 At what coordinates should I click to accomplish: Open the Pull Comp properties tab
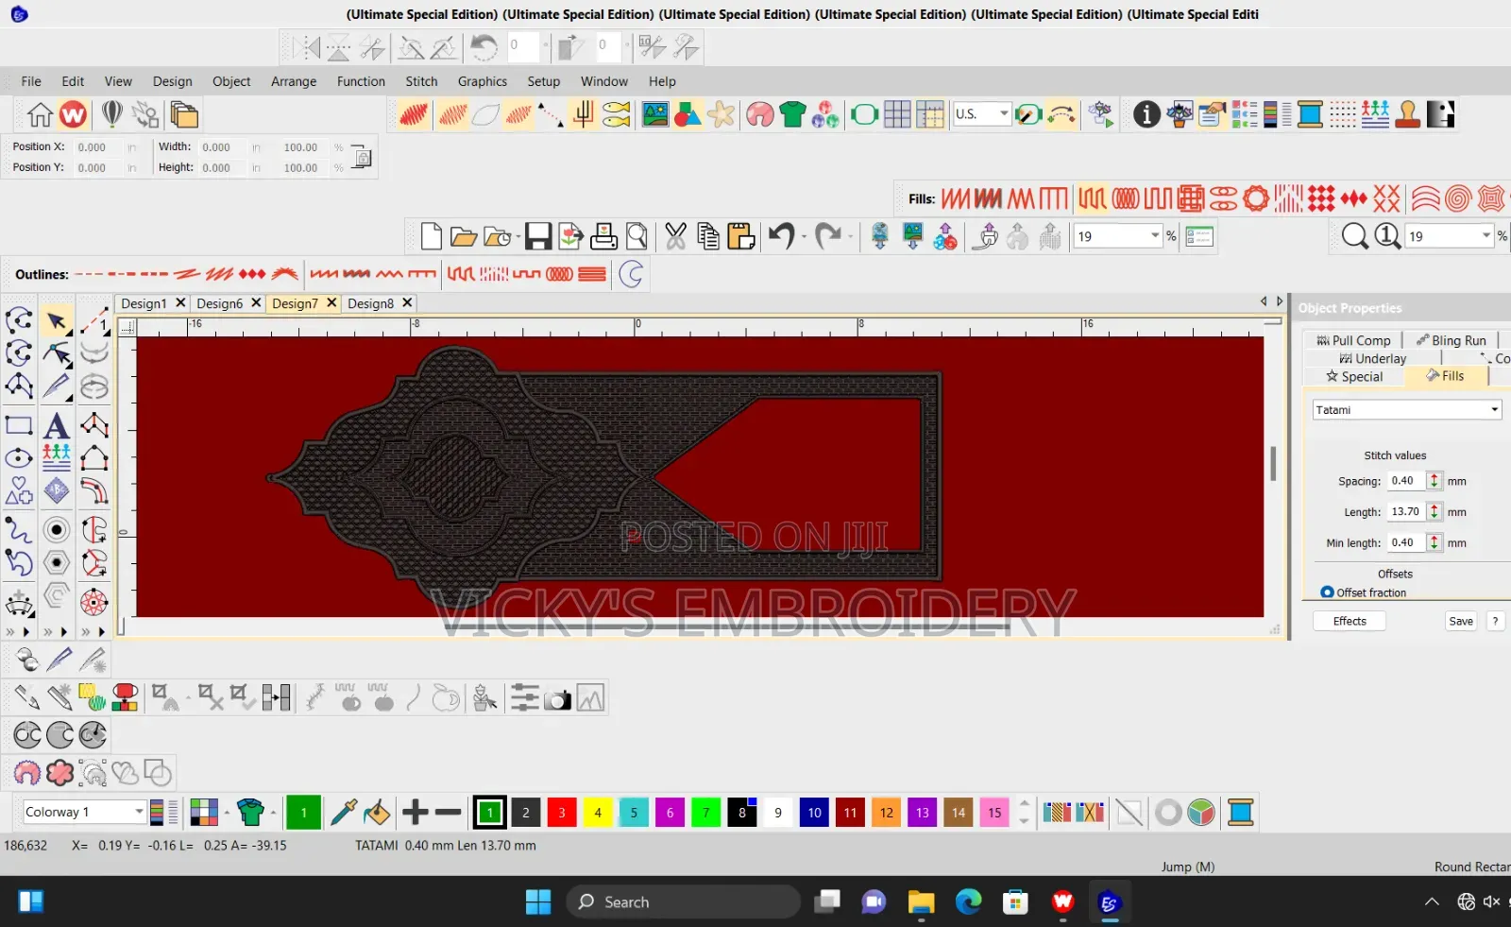point(1354,340)
